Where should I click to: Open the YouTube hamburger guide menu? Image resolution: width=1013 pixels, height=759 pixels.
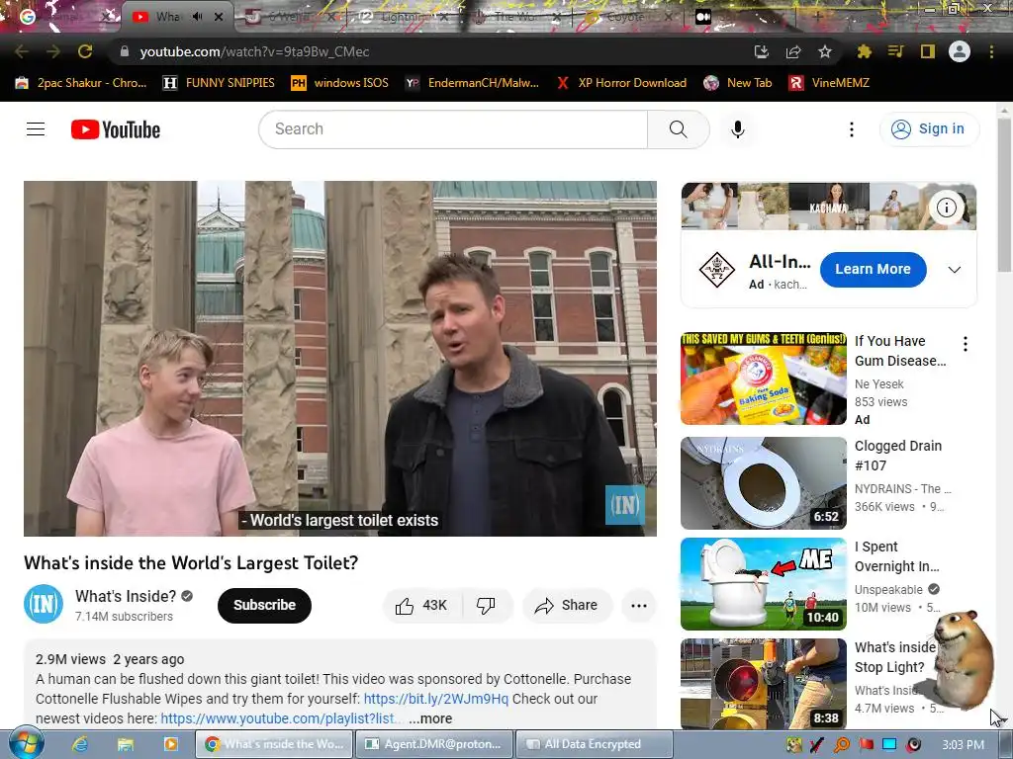(x=36, y=129)
